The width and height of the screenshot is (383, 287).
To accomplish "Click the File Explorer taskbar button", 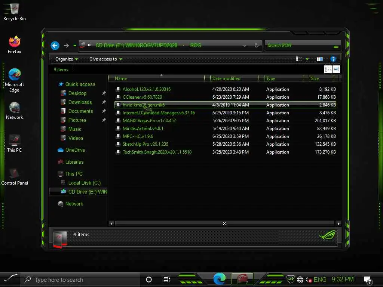I will [x=242, y=279].
